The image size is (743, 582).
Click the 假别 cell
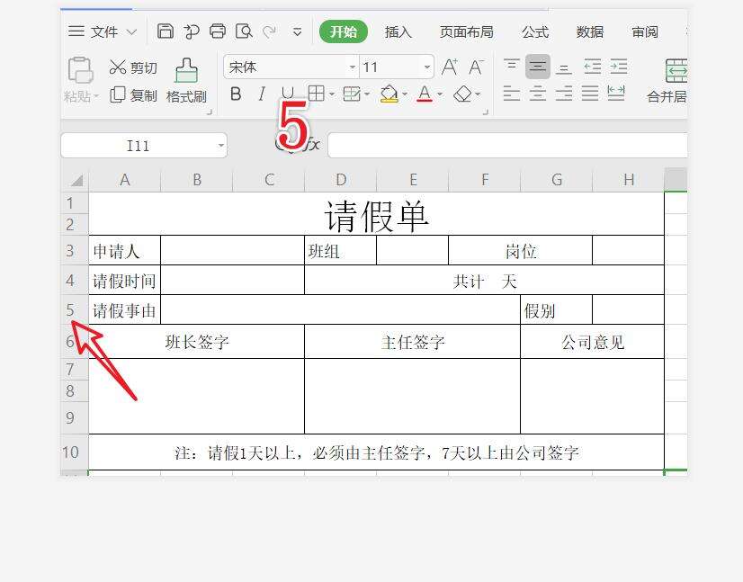tap(556, 310)
